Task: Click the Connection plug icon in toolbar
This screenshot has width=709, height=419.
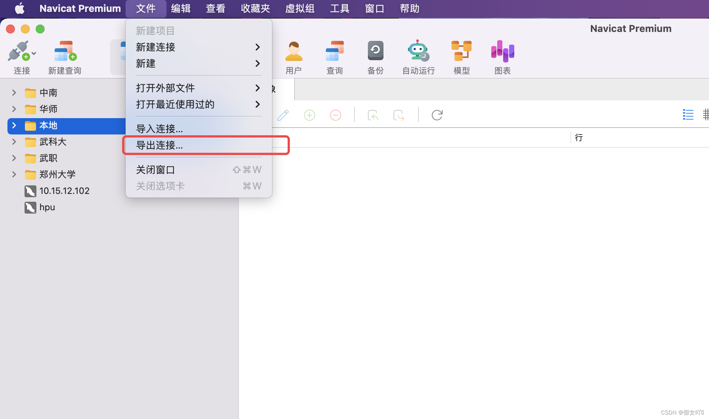Action: tap(19, 51)
